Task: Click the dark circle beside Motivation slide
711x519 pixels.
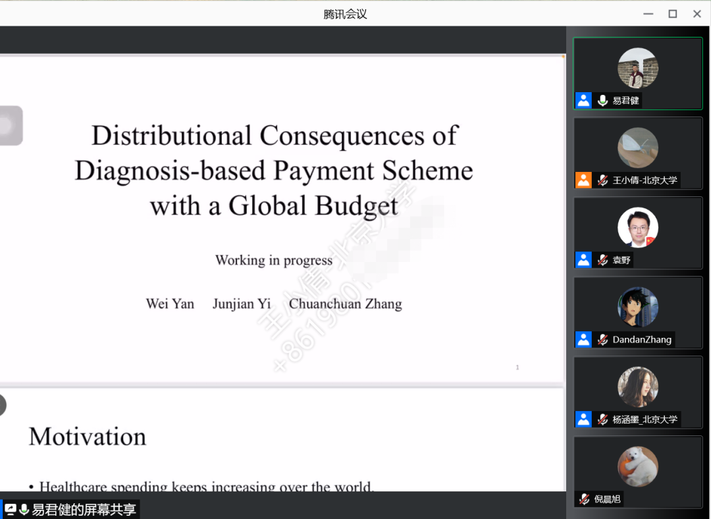Action: (x=2, y=405)
